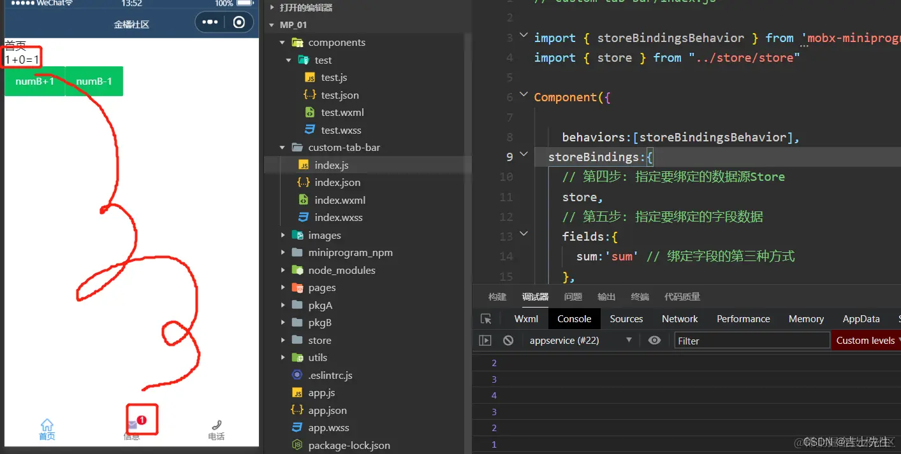Click the app.wxss file icon
901x454 pixels.
pyautogui.click(x=297, y=428)
